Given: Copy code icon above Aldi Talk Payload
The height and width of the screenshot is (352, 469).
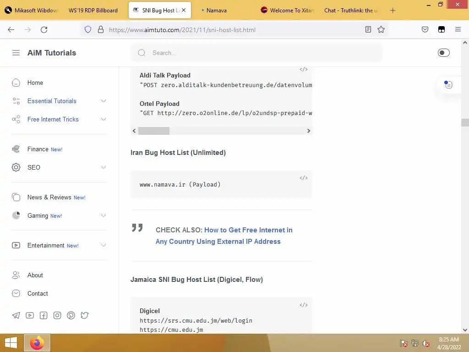Looking at the screenshot, I should (304, 70).
